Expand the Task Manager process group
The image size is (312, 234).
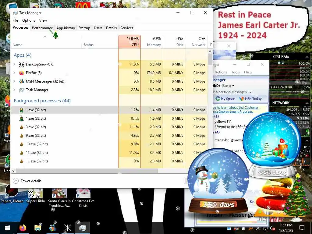14,90
